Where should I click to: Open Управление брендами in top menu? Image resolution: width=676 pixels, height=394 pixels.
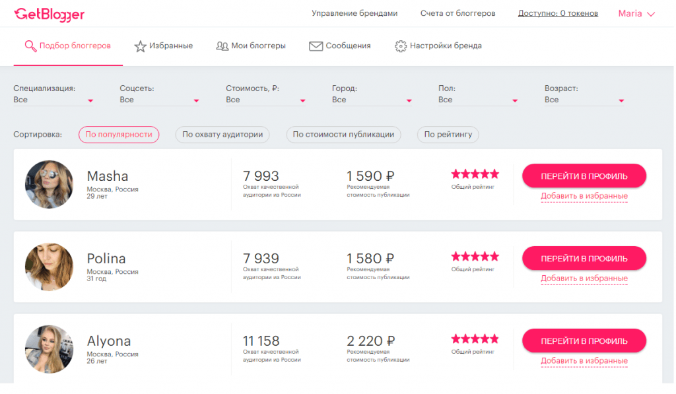pyautogui.click(x=355, y=14)
